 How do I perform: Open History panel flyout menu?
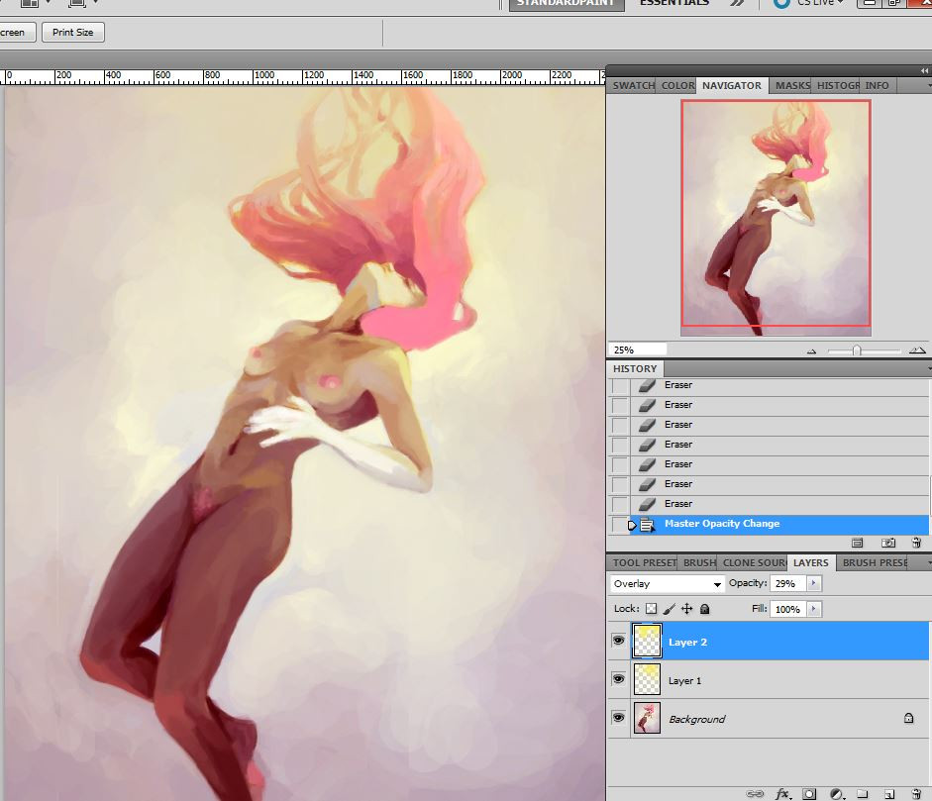coord(928,369)
